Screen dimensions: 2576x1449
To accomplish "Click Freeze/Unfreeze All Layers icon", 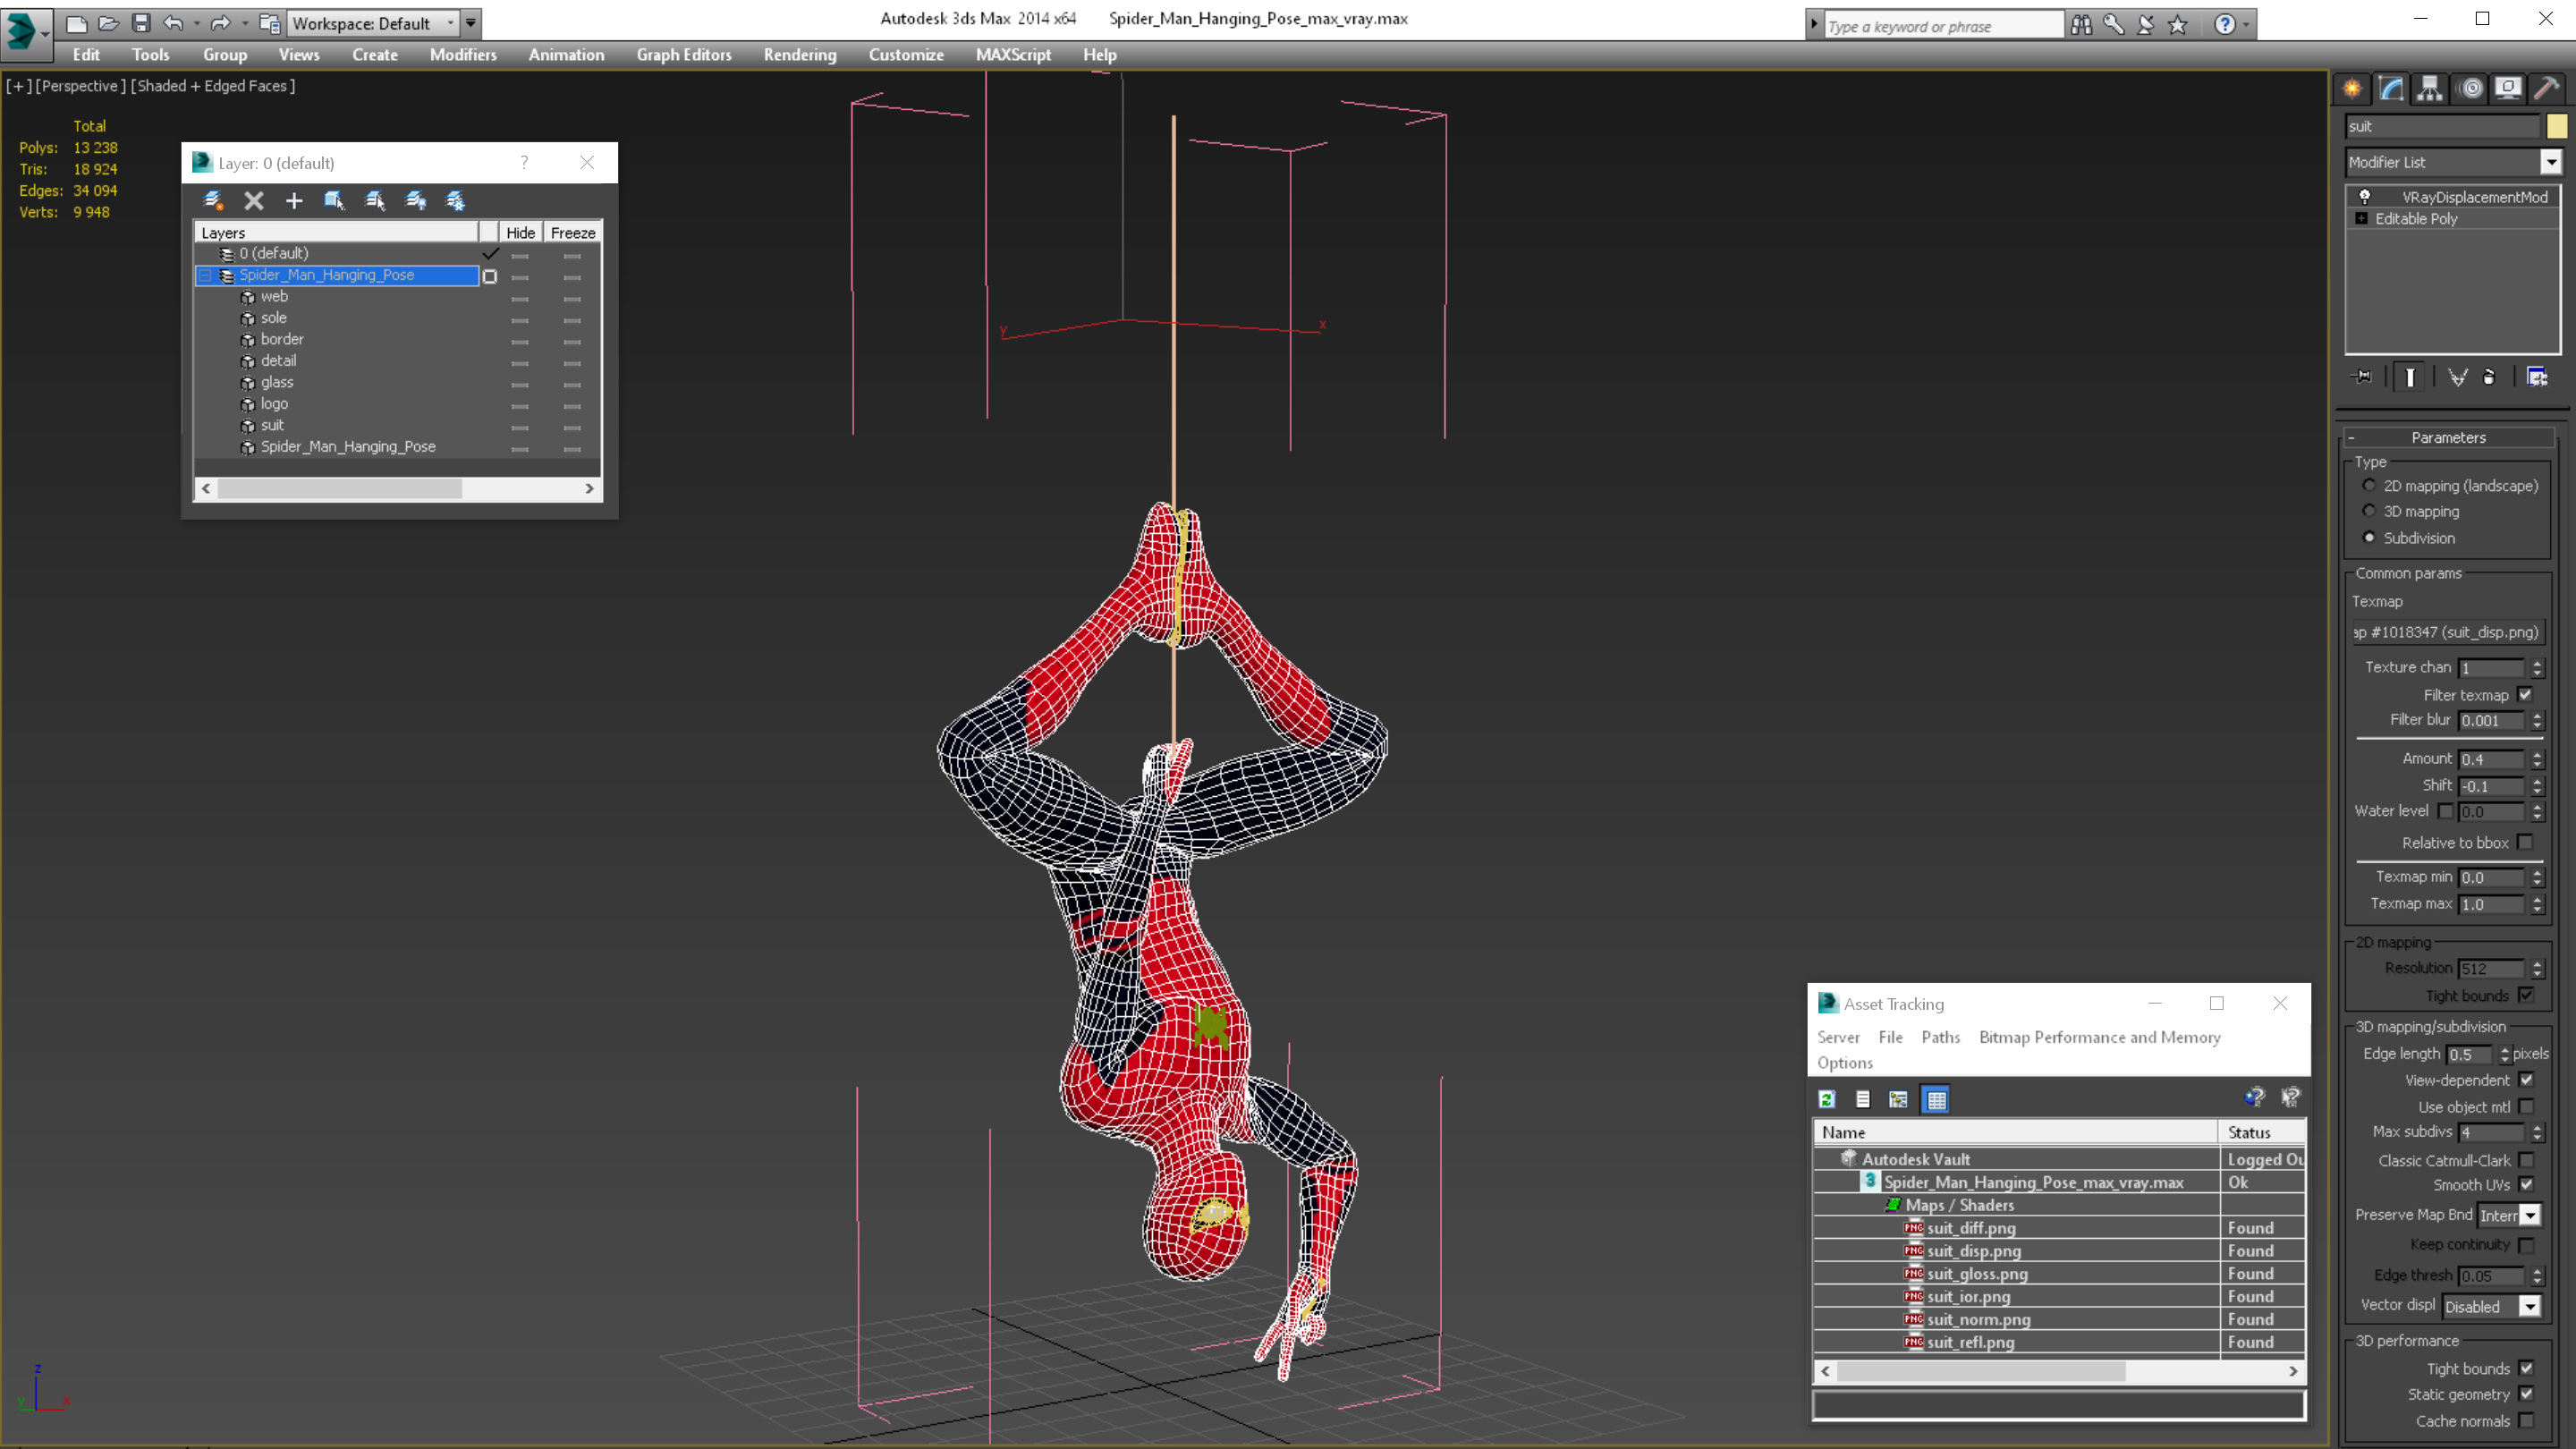I will coord(455,201).
